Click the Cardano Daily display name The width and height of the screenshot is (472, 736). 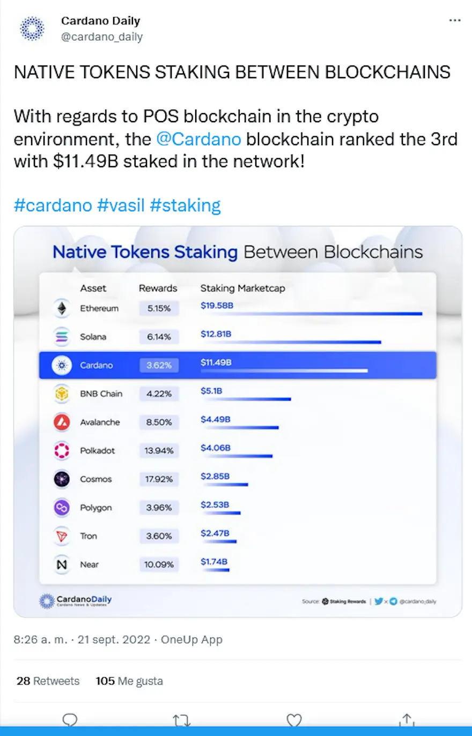[x=100, y=21]
